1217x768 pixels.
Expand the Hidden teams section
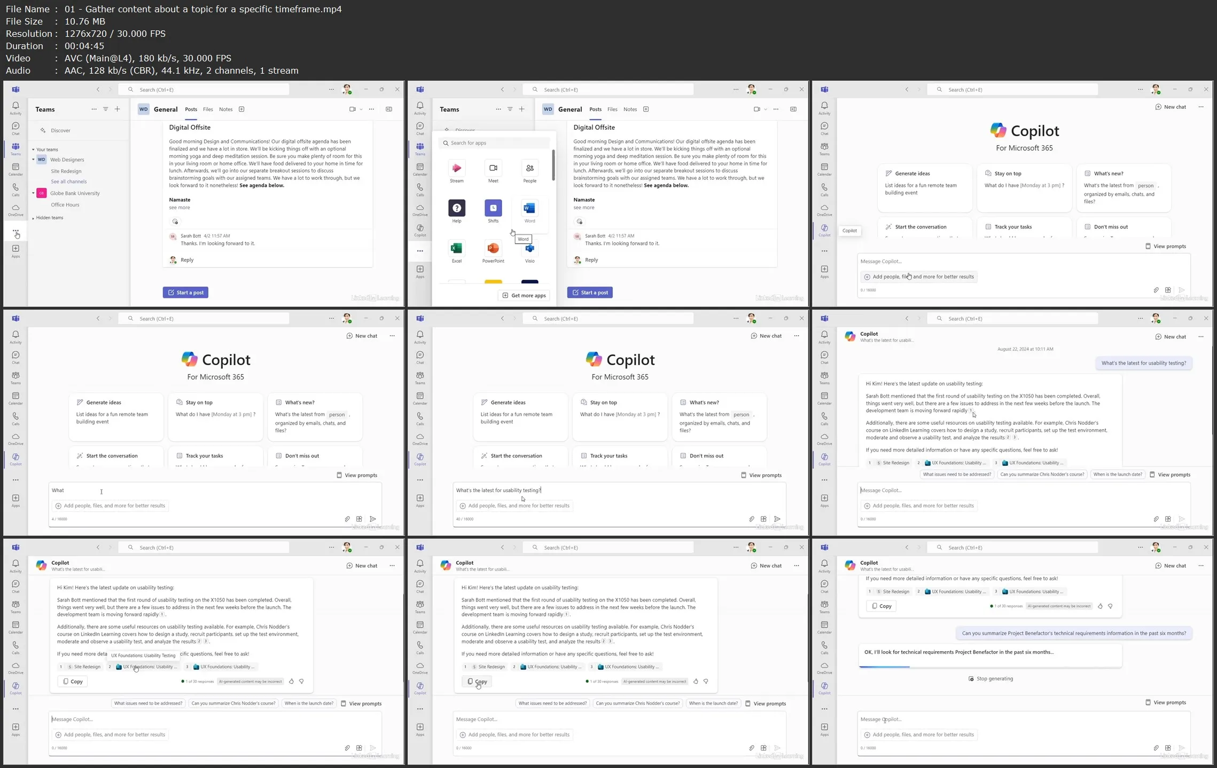click(33, 218)
